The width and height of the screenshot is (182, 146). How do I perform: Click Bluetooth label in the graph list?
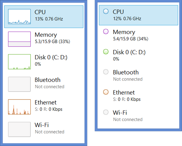pyautogui.click(x=48, y=80)
